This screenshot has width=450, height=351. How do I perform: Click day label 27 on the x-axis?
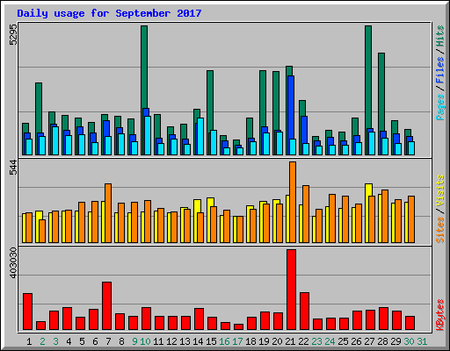click(x=369, y=341)
